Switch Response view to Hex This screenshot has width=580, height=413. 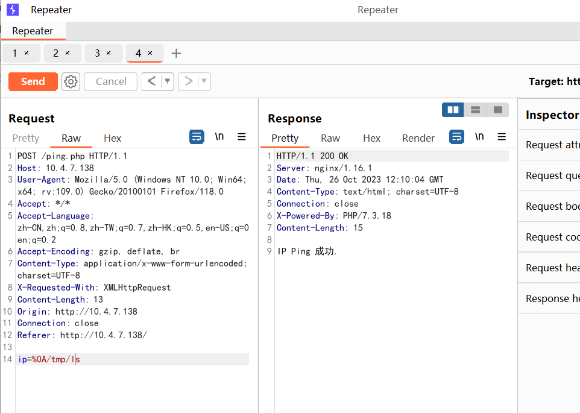372,138
